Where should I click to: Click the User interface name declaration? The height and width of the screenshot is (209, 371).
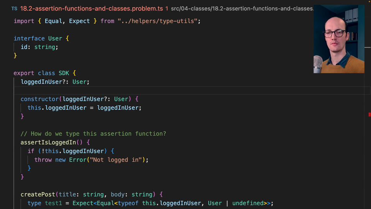(x=55, y=38)
